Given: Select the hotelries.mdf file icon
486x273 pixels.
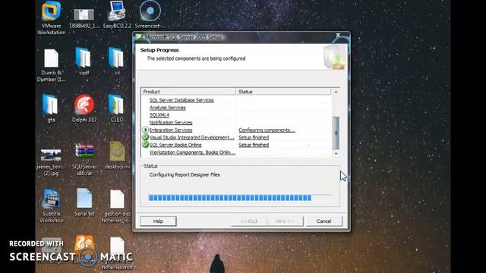Looking at the screenshot, I should (x=117, y=254).
